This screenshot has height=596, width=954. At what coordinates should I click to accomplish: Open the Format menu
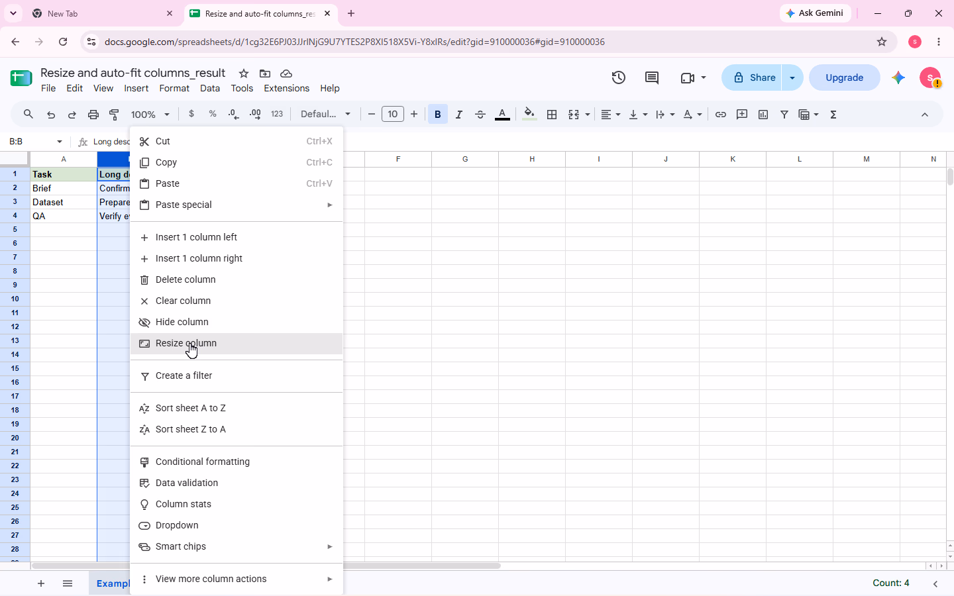tap(174, 88)
